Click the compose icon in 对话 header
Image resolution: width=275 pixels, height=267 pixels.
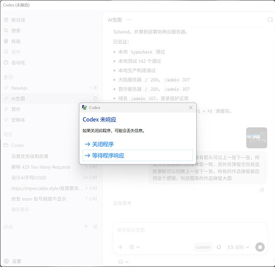click(95, 226)
